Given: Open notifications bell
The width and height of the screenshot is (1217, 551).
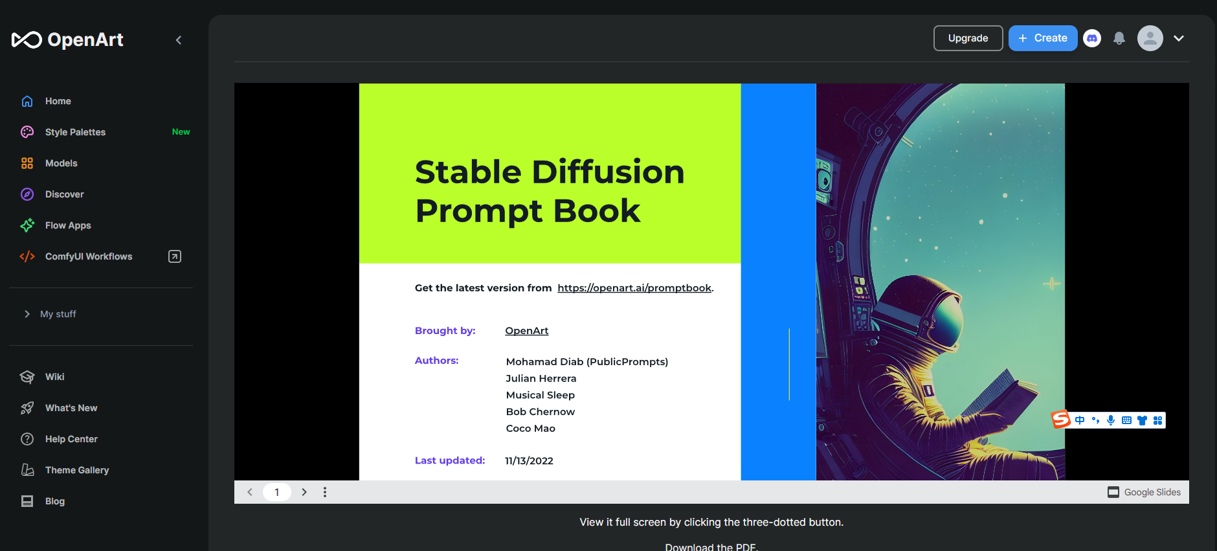Looking at the screenshot, I should point(1119,38).
